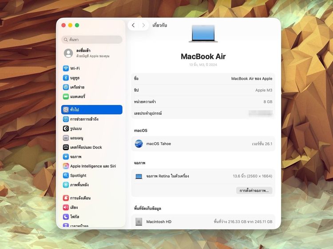Open the Appearance (รูปแบบ) icon

(66, 129)
